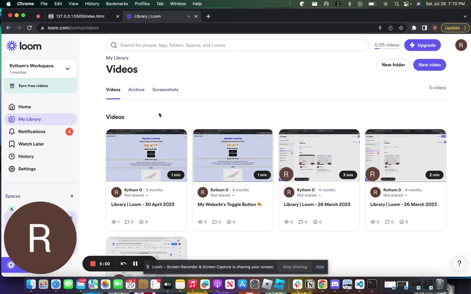Open the 3 min Loom video thumbnail
Image resolution: width=471 pixels, height=294 pixels.
(319, 156)
